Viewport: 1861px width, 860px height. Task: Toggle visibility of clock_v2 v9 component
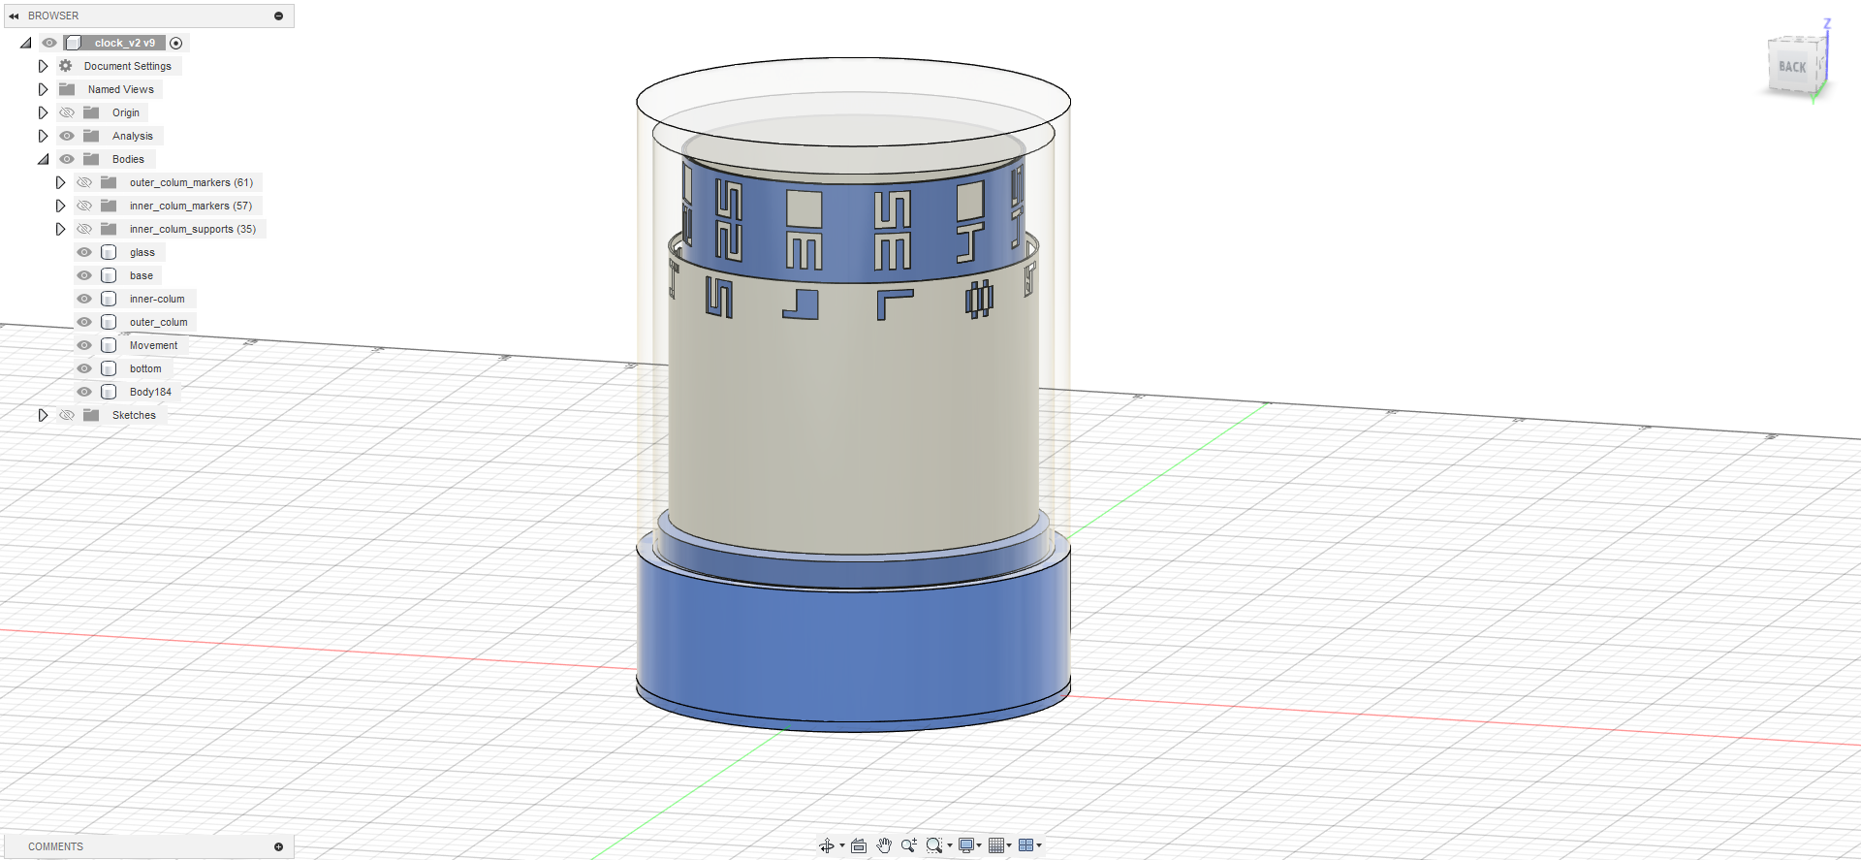(x=49, y=43)
